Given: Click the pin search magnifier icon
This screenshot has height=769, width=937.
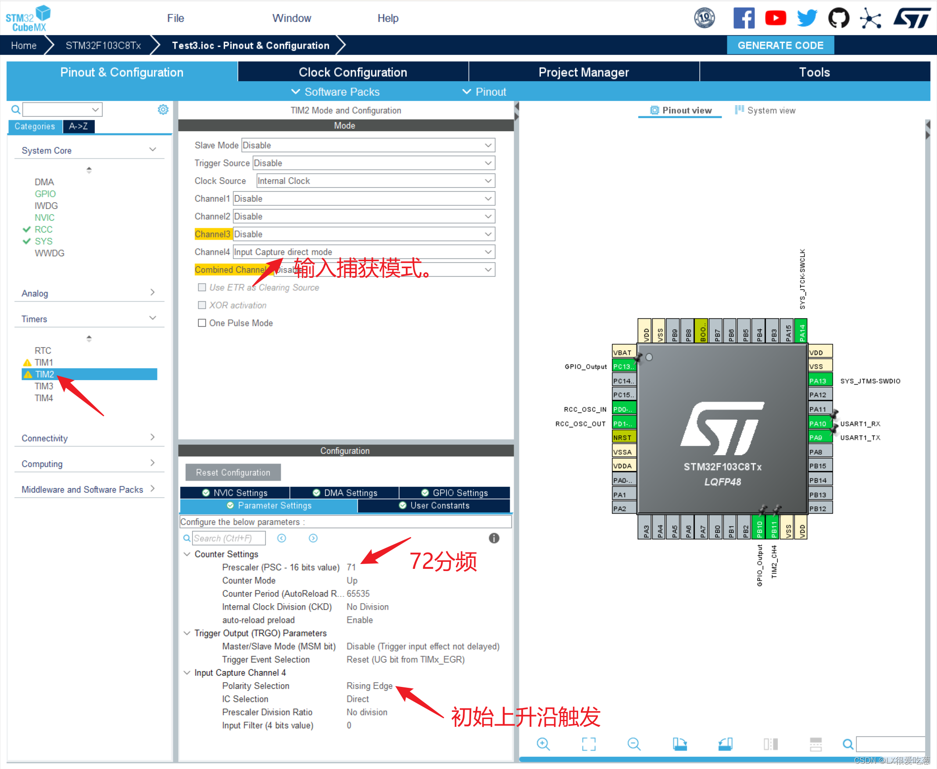Looking at the screenshot, I should [848, 744].
